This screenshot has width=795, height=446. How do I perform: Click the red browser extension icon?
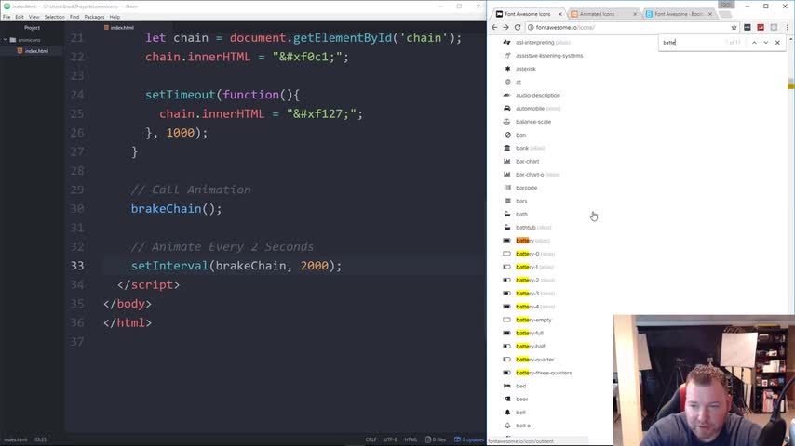(x=761, y=27)
